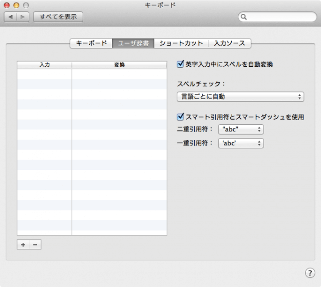Switch to the キーボード tab

91,44
